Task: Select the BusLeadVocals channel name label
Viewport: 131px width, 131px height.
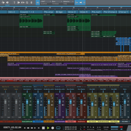Action: pyautogui.click(x=27, y=122)
